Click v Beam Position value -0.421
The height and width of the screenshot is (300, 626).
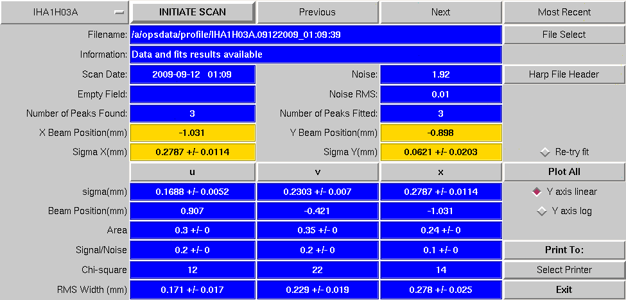[317, 211]
